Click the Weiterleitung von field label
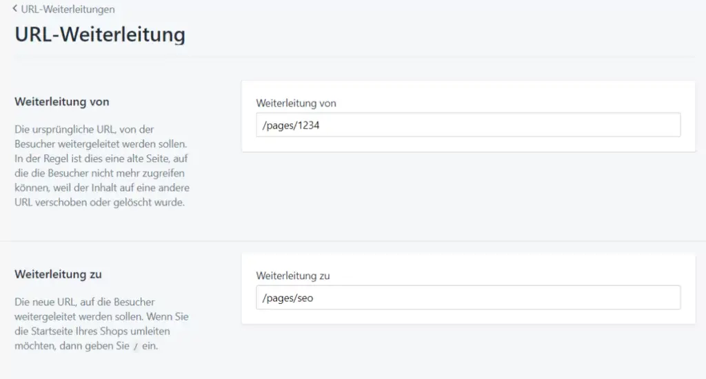Image resolution: width=706 pixels, height=379 pixels. point(296,103)
